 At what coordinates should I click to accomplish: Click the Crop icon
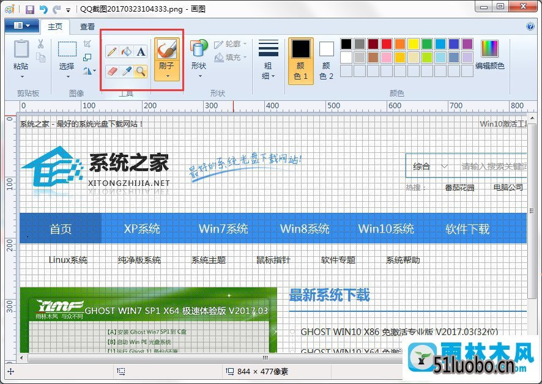tap(87, 43)
